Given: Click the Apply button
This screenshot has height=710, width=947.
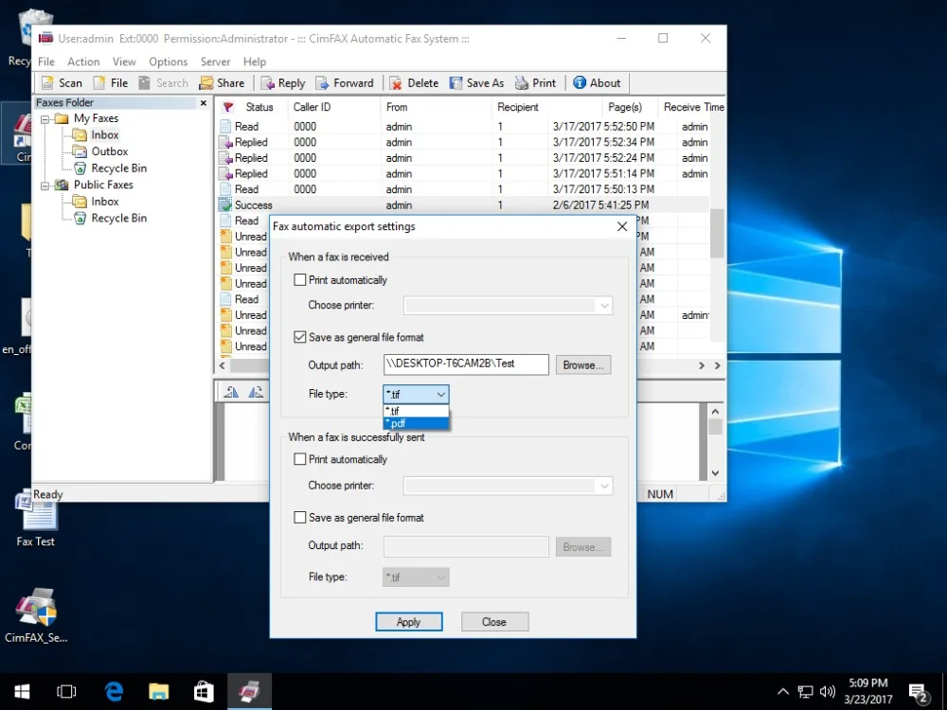Looking at the screenshot, I should pyautogui.click(x=408, y=622).
